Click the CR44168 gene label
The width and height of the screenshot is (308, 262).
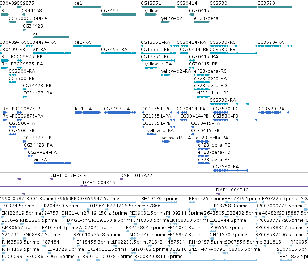point(32,11)
